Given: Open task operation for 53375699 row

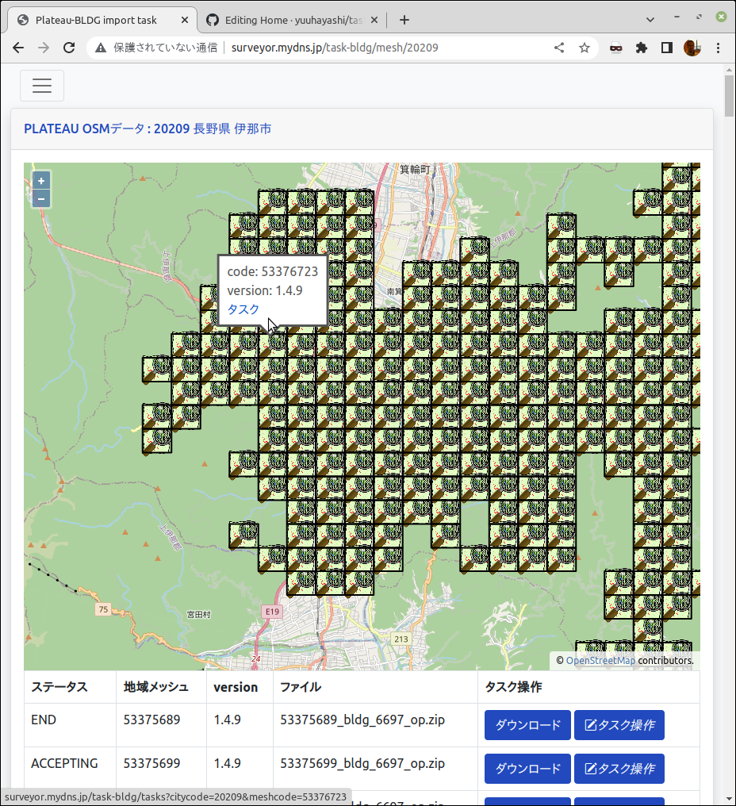Looking at the screenshot, I should click(x=619, y=769).
